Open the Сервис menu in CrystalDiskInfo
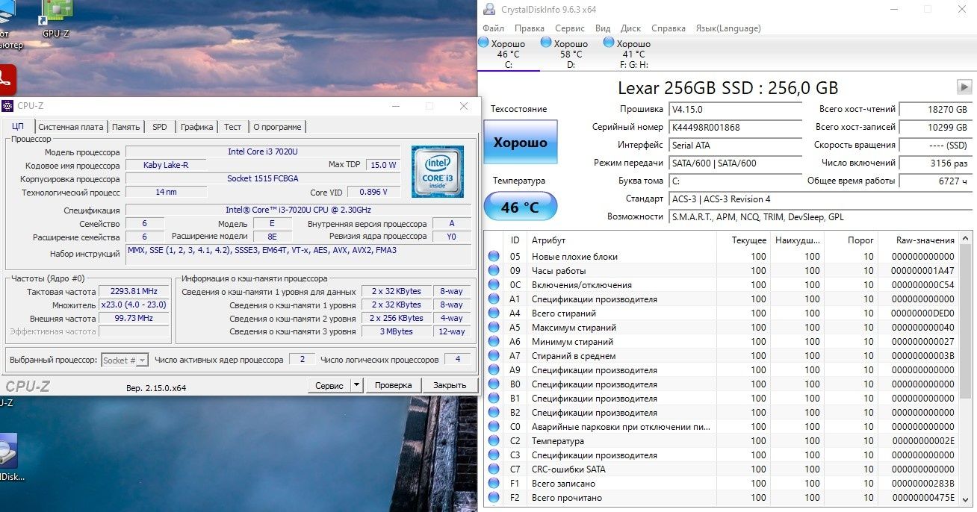977x512 pixels. (570, 28)
